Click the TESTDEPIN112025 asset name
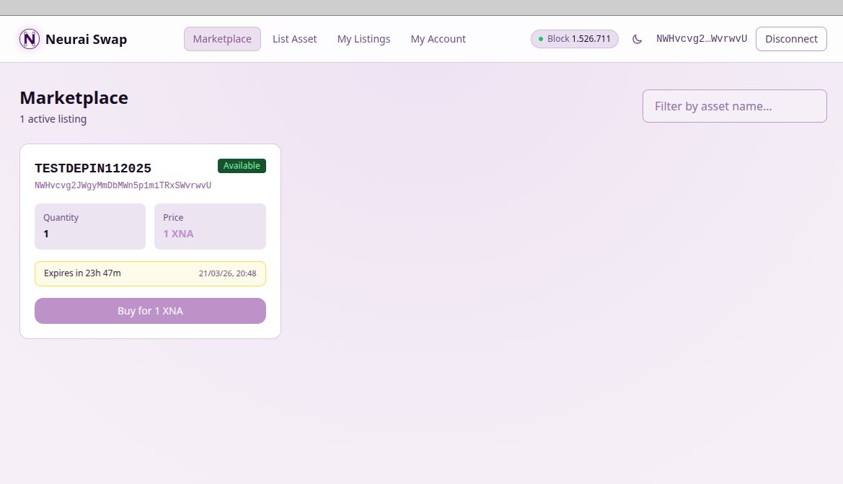Viewport: 843px width, 484px height. coord(93,168)
